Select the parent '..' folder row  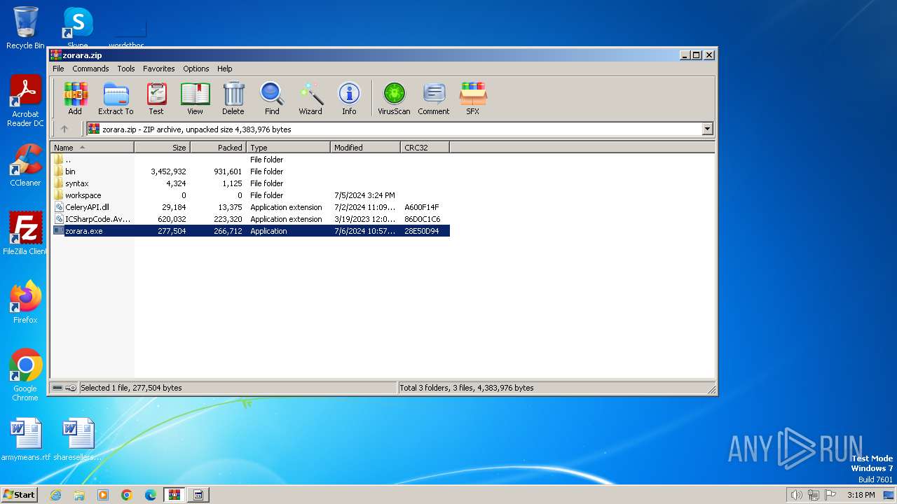point(250,160)
